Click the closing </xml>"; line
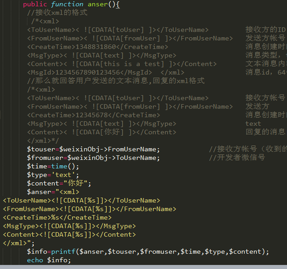287x269 pixels. 19,243
